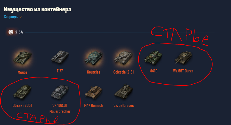This screenshot has height=125, width=231.
Task: Open the Coutelas tank icon
Action: tap(94, 58)
